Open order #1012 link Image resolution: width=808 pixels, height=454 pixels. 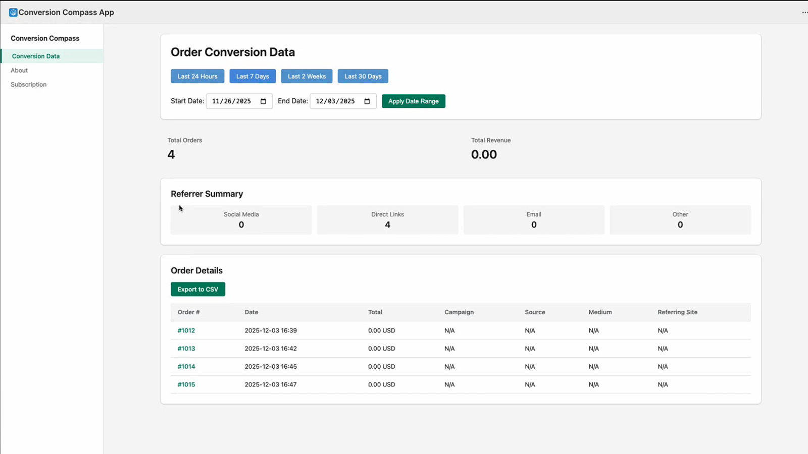pos(186,330)
